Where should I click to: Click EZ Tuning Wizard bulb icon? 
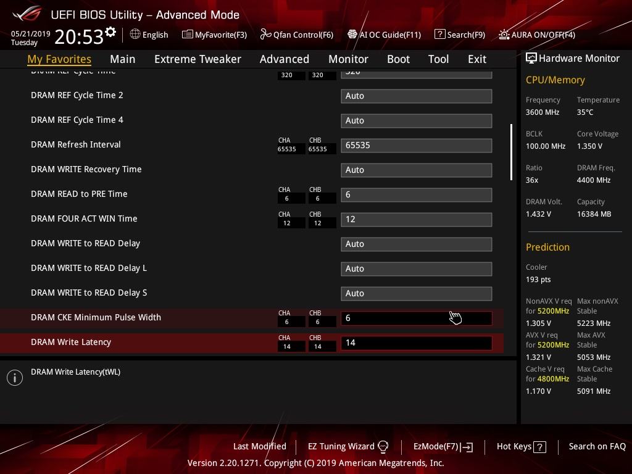click(383, 447)
